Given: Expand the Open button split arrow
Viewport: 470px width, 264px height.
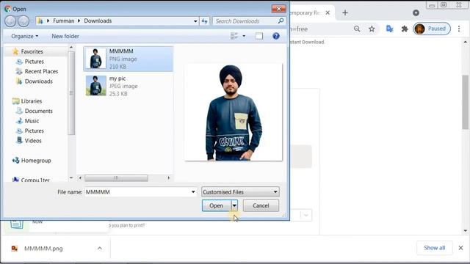Looking at the screenshot, I should point(234,205).
